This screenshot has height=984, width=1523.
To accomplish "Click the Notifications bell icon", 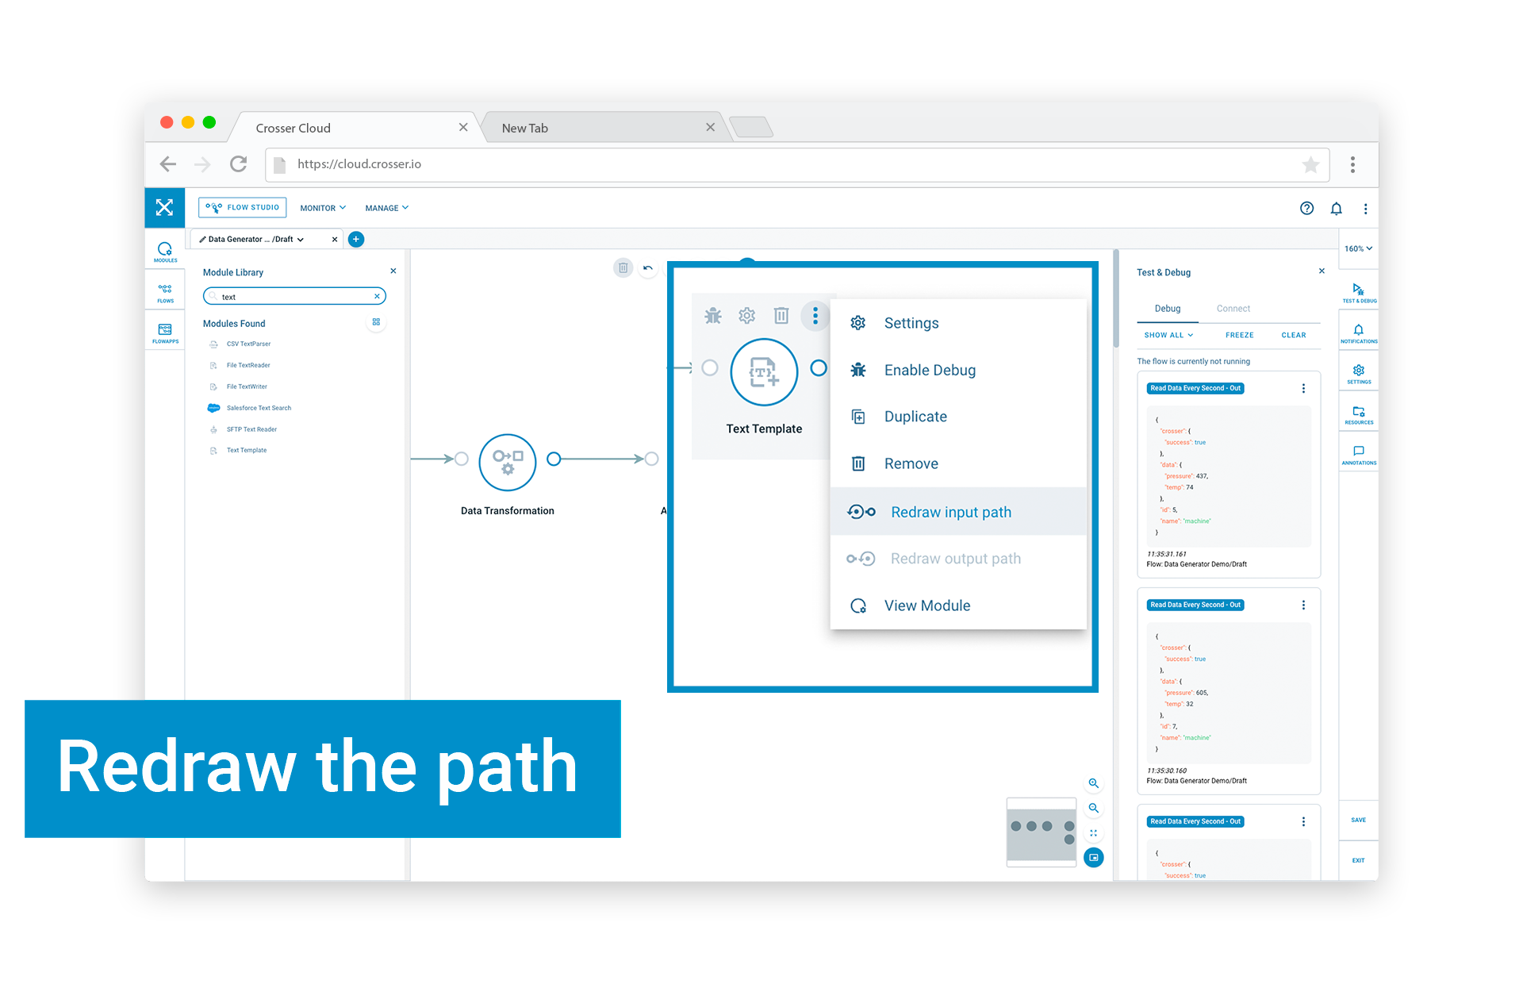I will pos(1337,209).
